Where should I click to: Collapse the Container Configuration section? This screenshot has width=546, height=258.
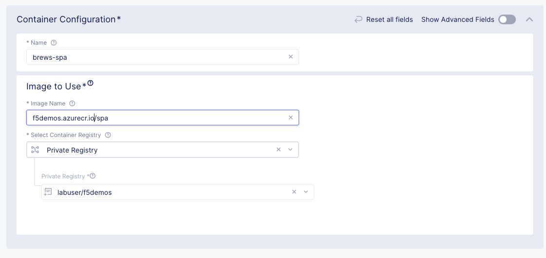(x=529, y=19)
